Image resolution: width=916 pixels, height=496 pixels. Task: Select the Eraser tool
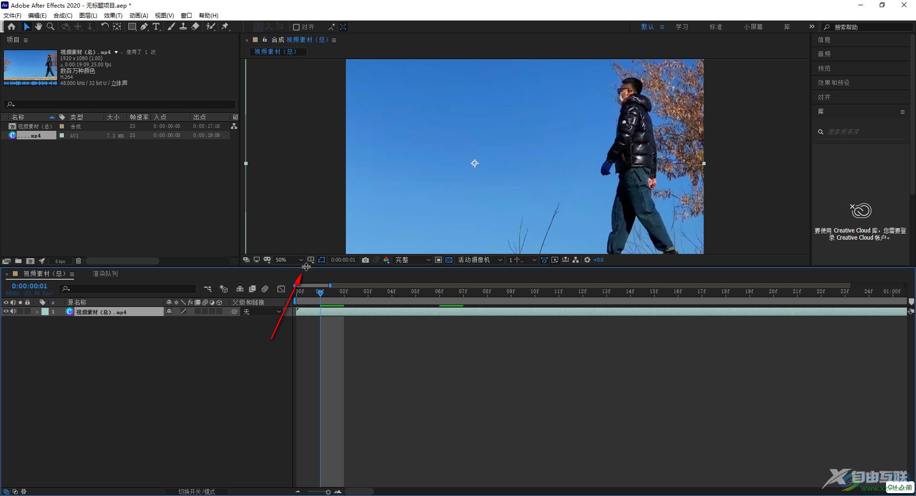[x=195, y=27]
